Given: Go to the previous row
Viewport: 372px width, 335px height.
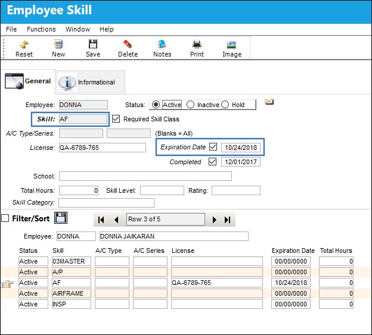Looking at the screenshot, I should (x=116, y=220).
